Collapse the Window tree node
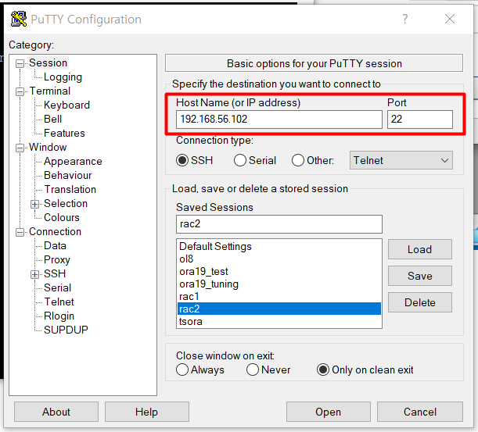This screenshot has width=478, height=432. click(x=20, y=148)
